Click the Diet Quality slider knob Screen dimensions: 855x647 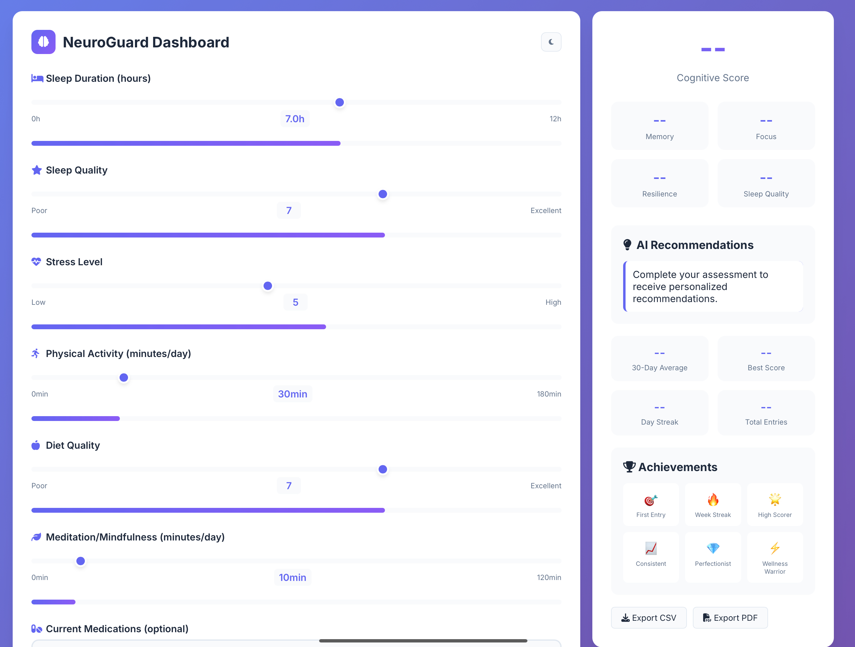pyautogui.click(x=383, y=469)
